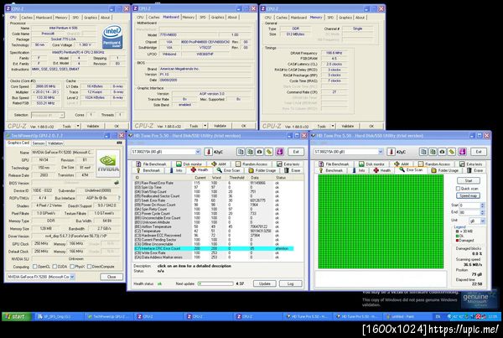503x338 pixels.
Task: Open the processor Selection dropdown in CPU-Z
Action: click(x=61, y=115)
